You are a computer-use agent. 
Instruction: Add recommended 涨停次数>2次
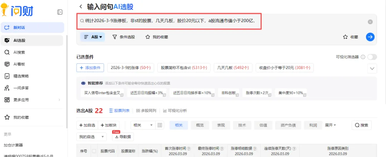click(257, 93)
